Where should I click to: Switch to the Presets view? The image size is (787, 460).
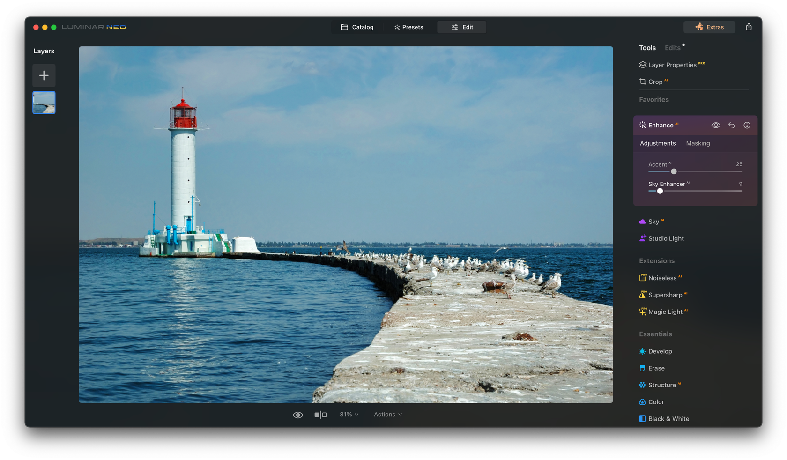tap(408, 27)
